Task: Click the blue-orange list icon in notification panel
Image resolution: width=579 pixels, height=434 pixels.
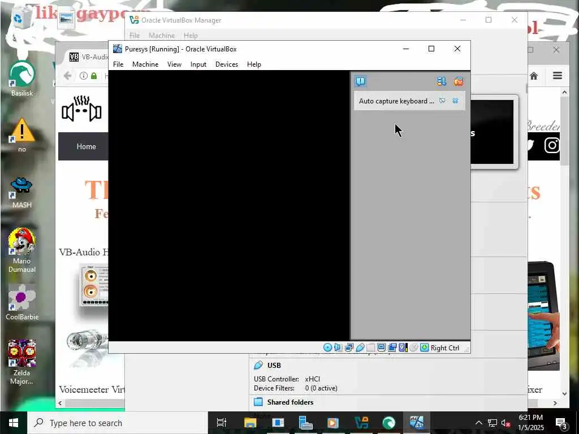Action: (x=441, y=81)
